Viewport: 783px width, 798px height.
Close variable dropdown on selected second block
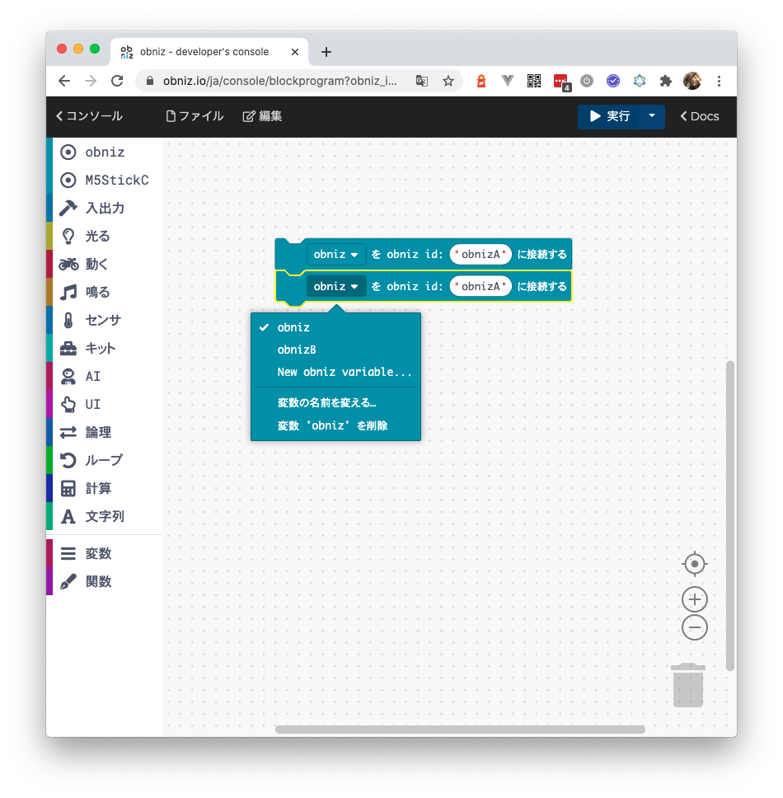[x=335, y=286]
